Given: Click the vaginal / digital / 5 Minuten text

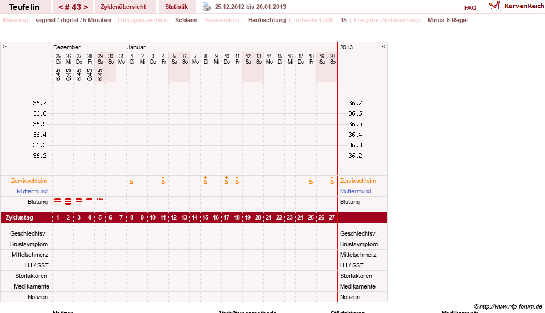Looking at the screenshot, I should (73, 20).
